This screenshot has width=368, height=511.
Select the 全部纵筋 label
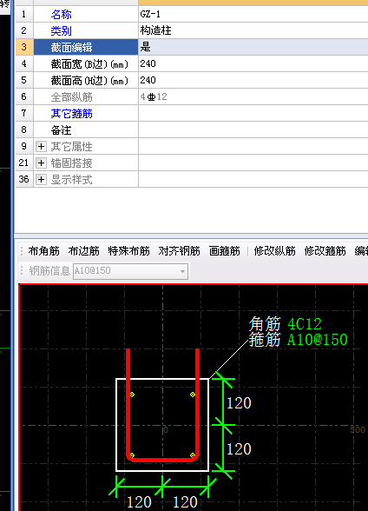[71, 97]
